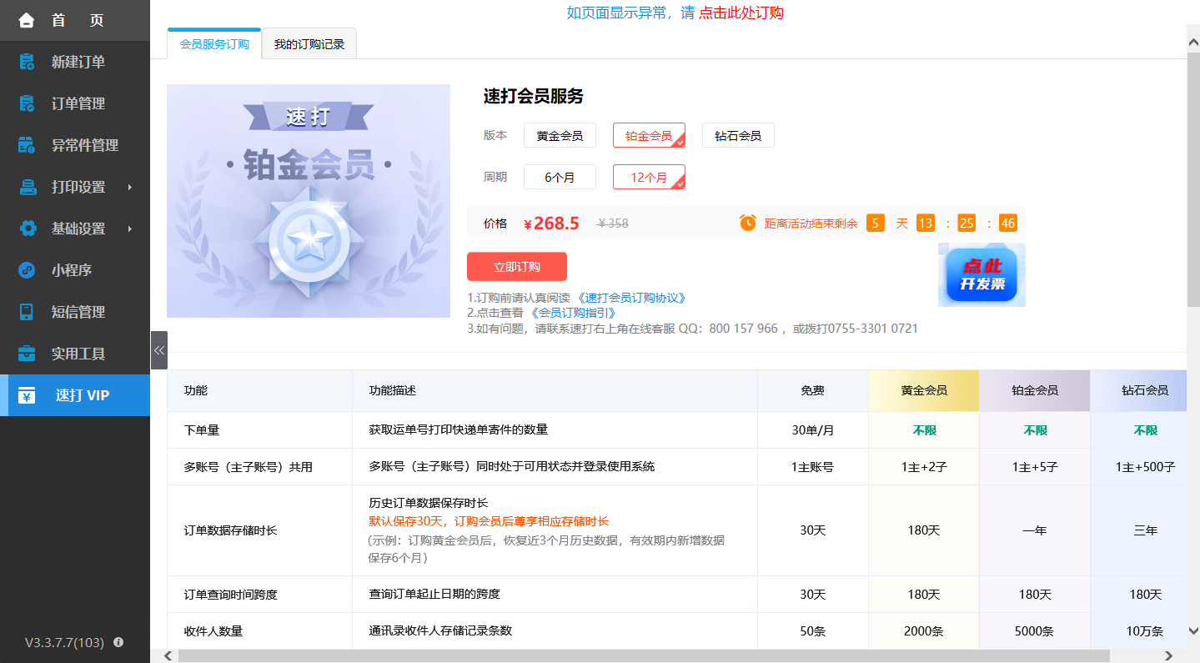1200x663 pixels.
Task: Open 小程序 menu entry
Action: [75, 270]
